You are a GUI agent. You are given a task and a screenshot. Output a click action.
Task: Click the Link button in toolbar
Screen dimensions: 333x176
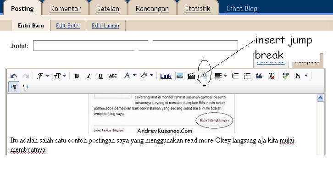pos(166,76)
